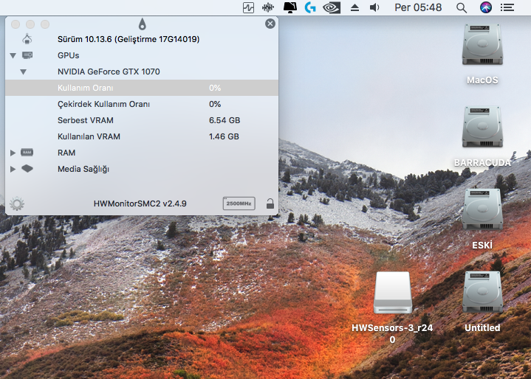Click the audio waveform menu bar icon
This screenshot has width=531, height=379.
point(269,7)
